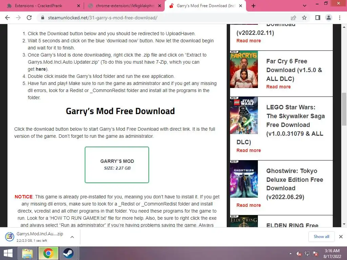Viewport: 347px width, 260px height.
Task: Close the Garry's Mod Free Download tab
Action: tap(241, 6)
